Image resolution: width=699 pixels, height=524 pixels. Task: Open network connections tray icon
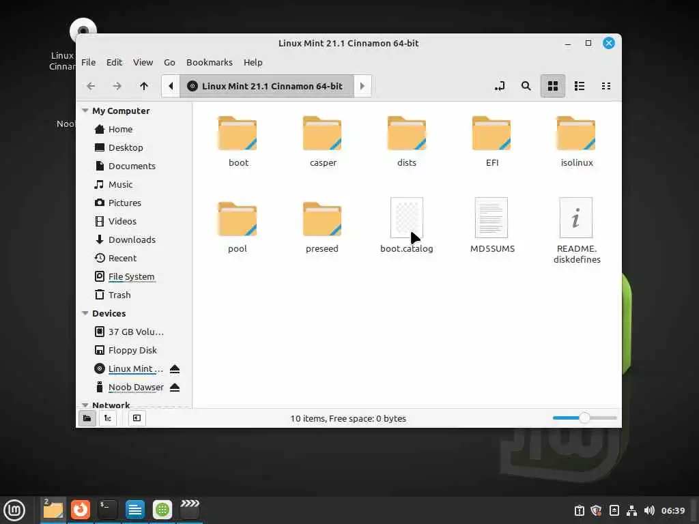pos(631,510)
